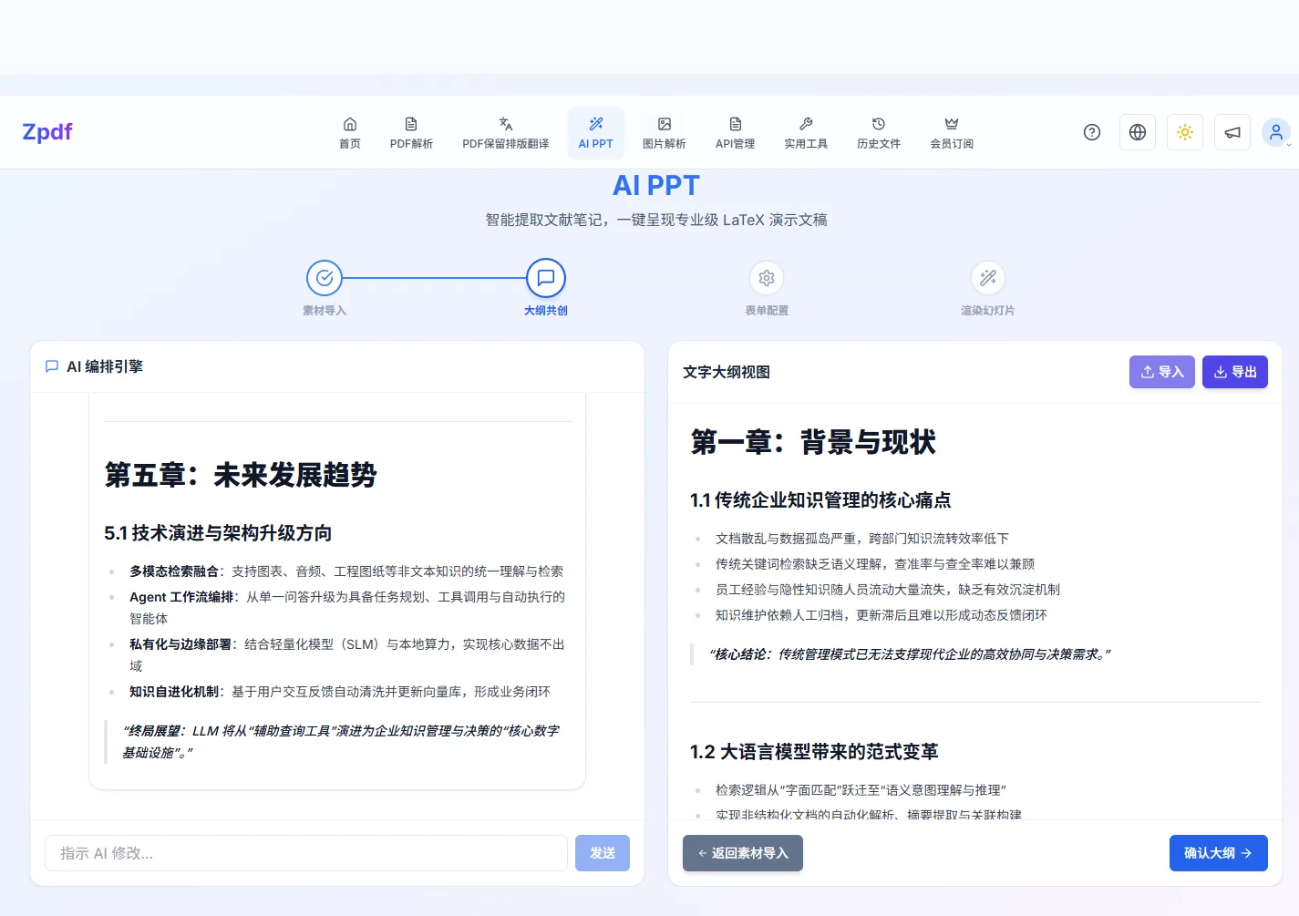The image size is (1299, 916).
Task: Switch to the AI PPT tab
Action: tap(595, 133)
